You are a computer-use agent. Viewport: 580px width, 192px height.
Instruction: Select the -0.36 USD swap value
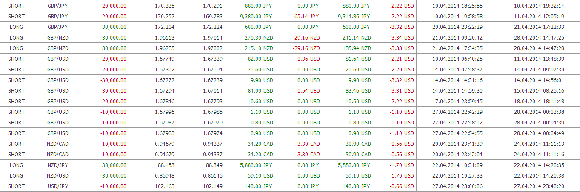(309, 59)
